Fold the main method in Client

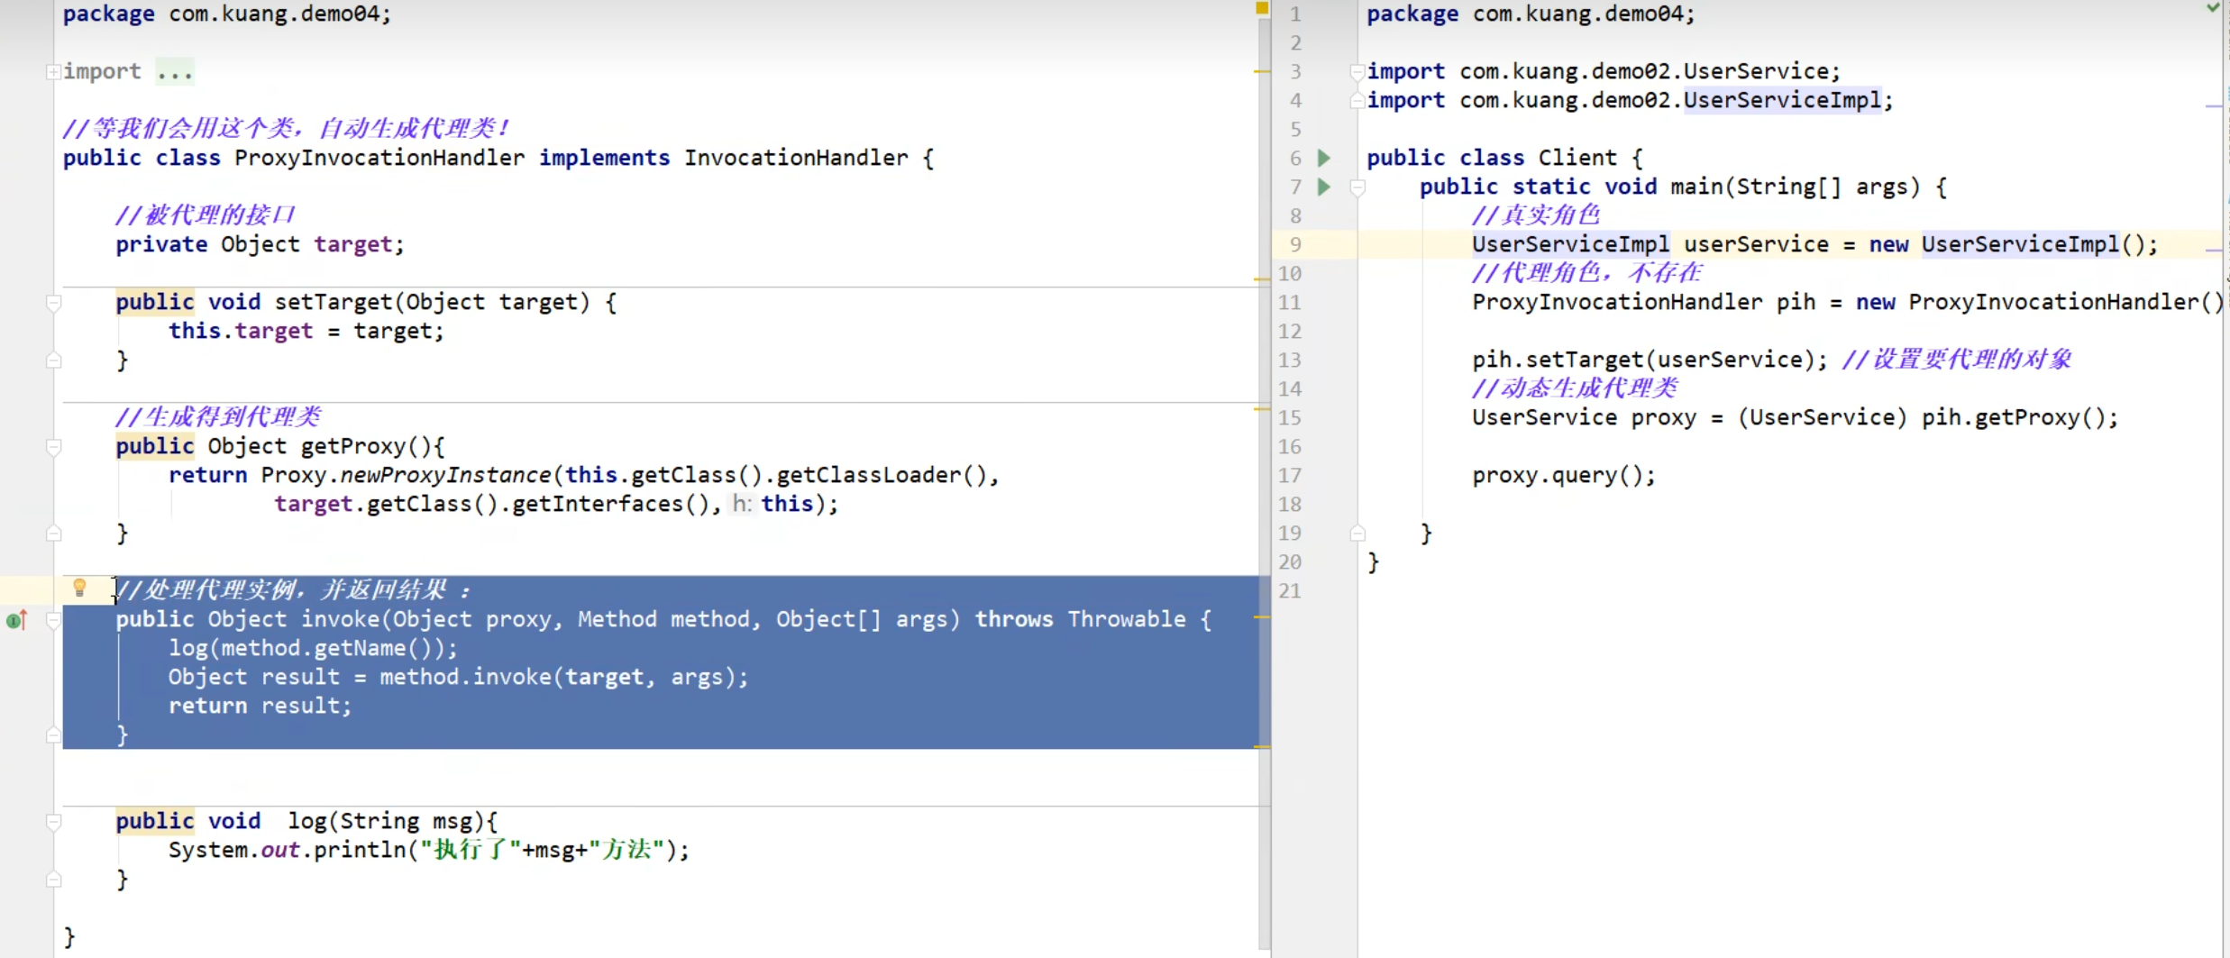tap(1357, 187)
